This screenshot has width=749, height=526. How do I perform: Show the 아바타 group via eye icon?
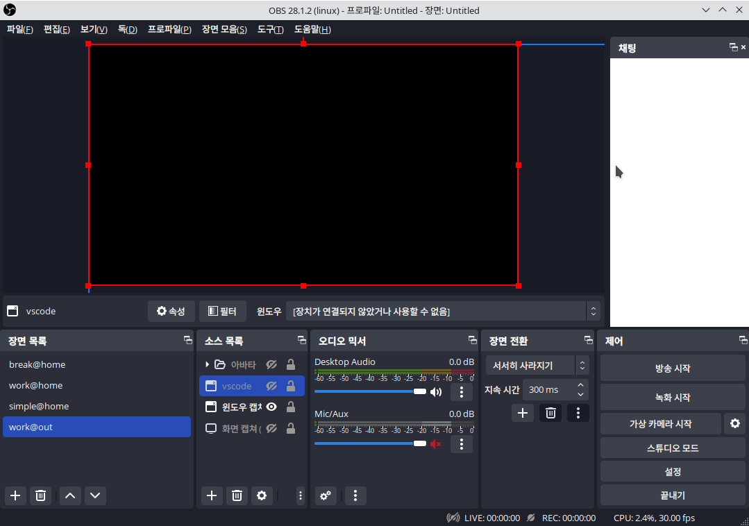click(271, 365)
